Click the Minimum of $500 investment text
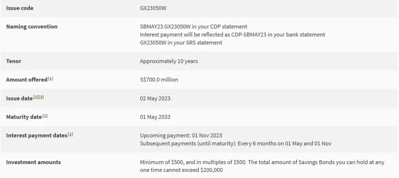Image resolution: width=399 pixels, height=178 pixels. click(262, 166)
